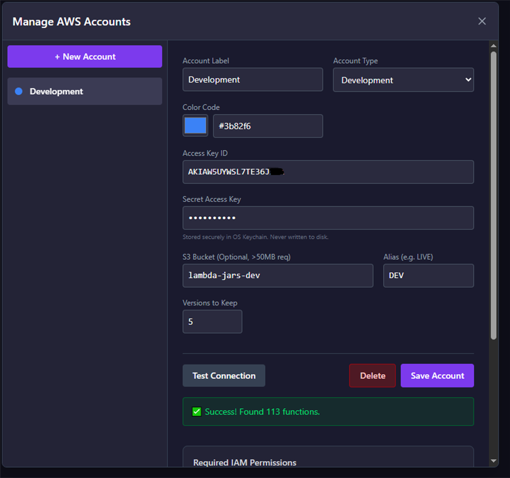Image resolution: width=510 pixels, height=478 pixels.
Task: Click the scrollbar up arrow
Action: (x=494, y=46)
